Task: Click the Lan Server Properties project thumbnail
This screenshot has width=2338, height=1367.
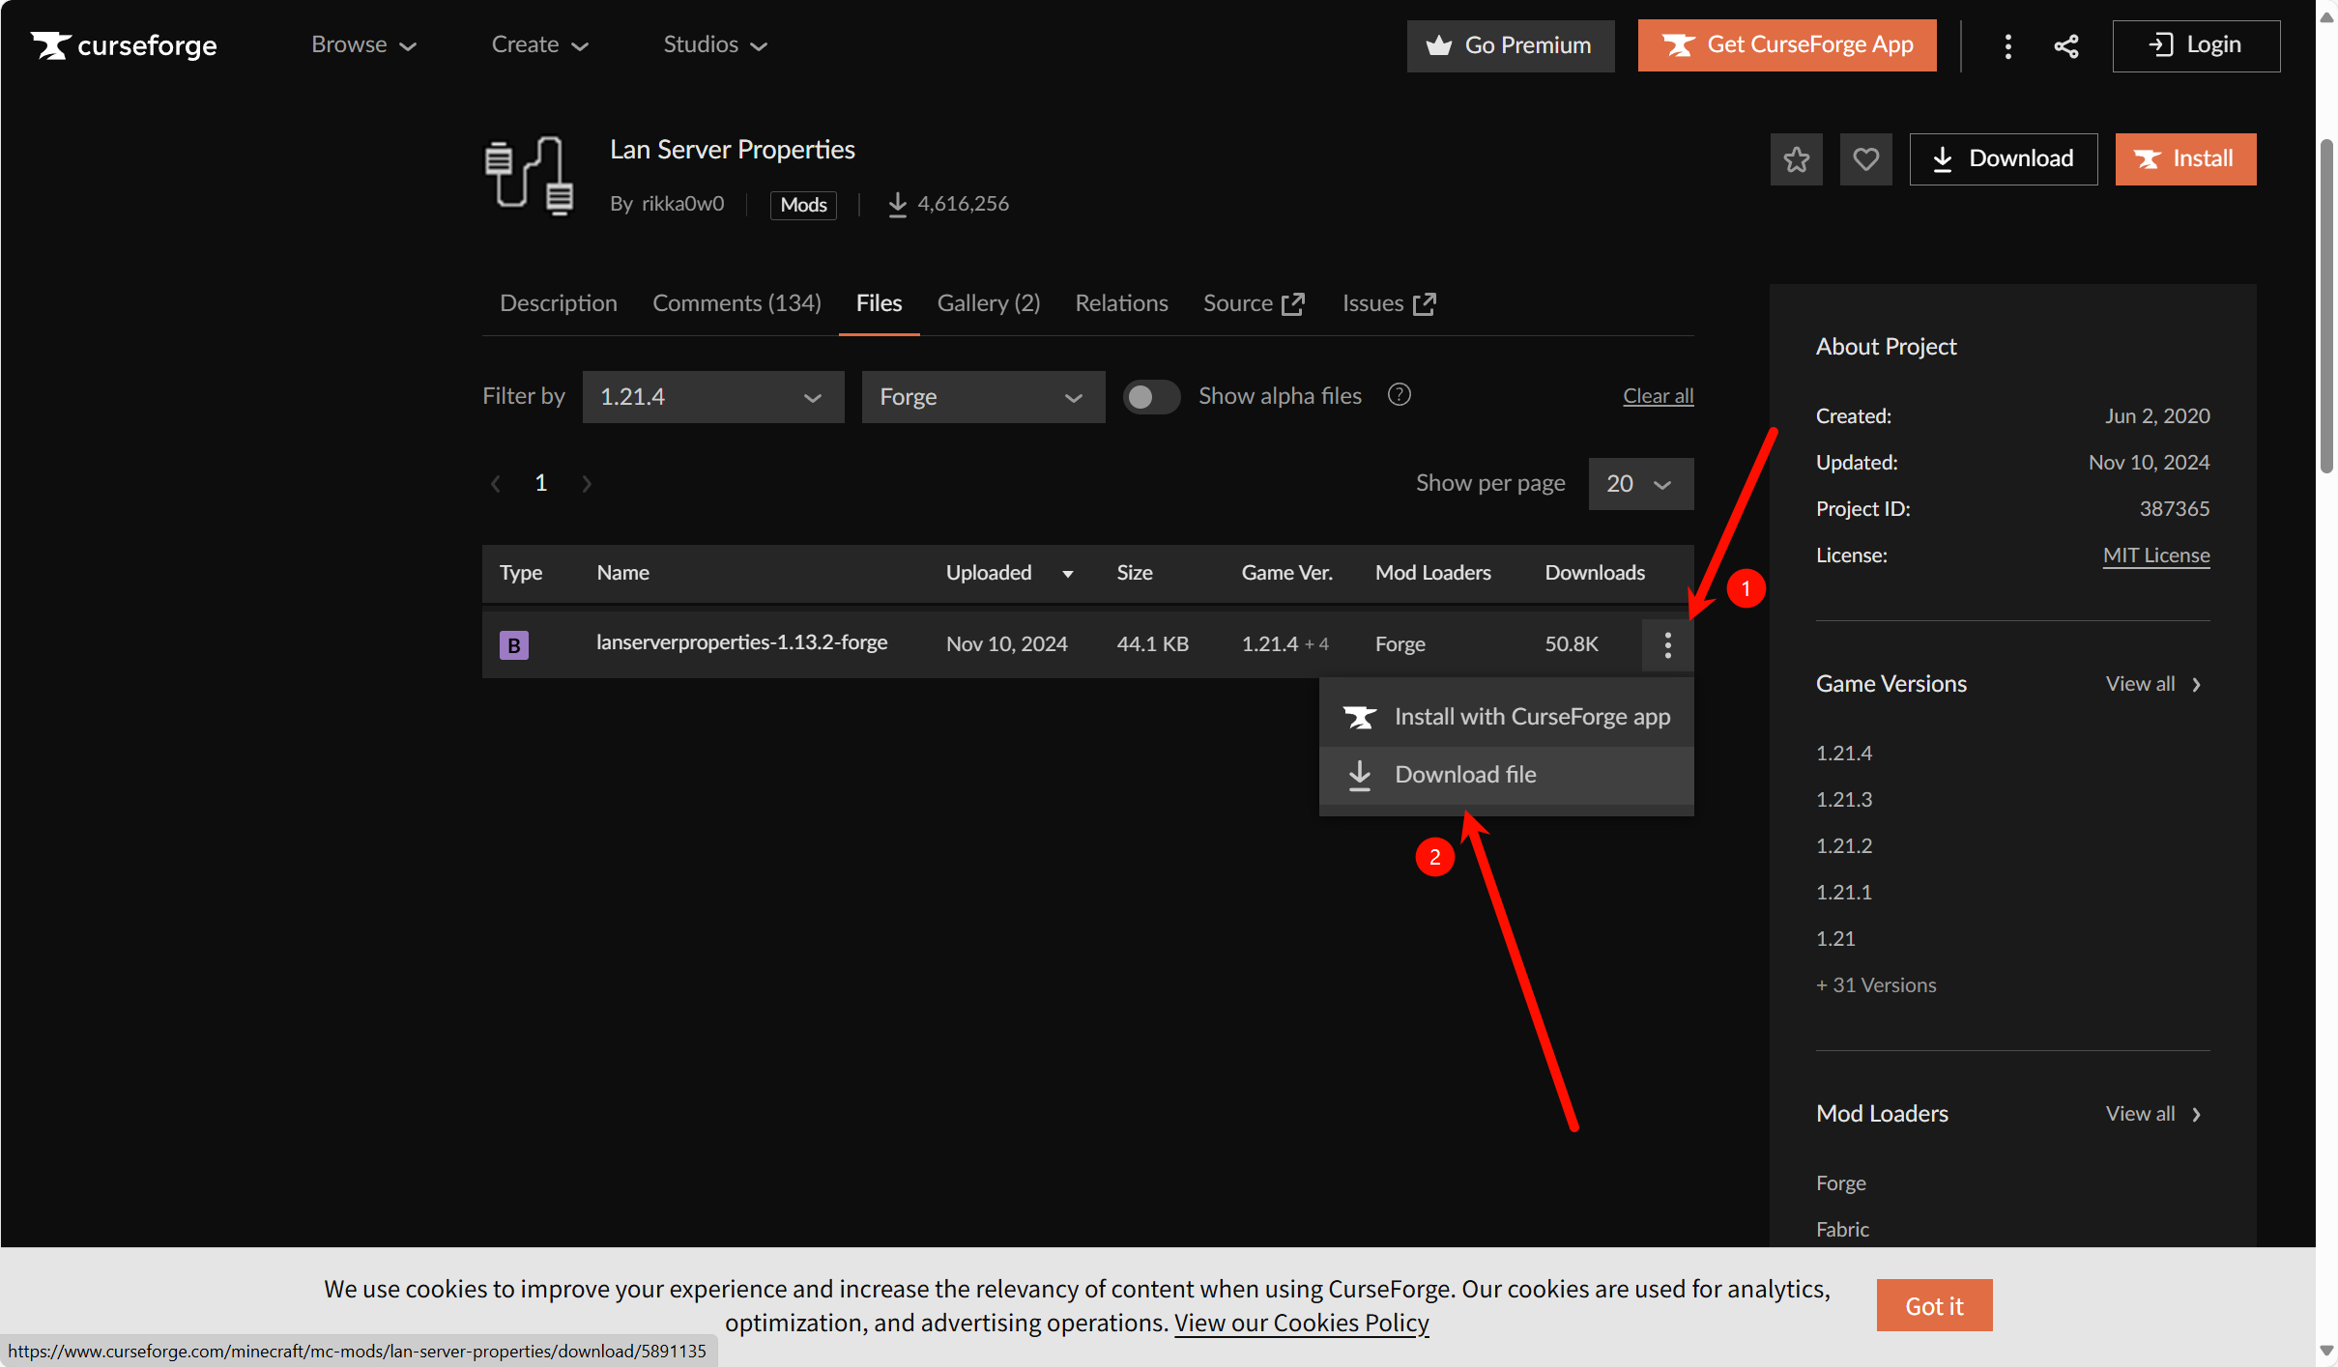Action: point(529,176)
